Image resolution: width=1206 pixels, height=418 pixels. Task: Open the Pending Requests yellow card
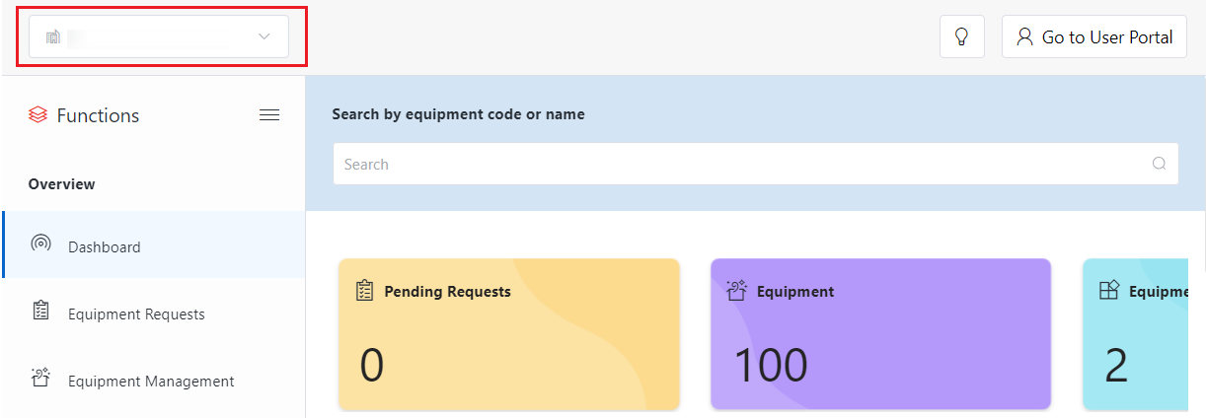[x=508, y=335]
